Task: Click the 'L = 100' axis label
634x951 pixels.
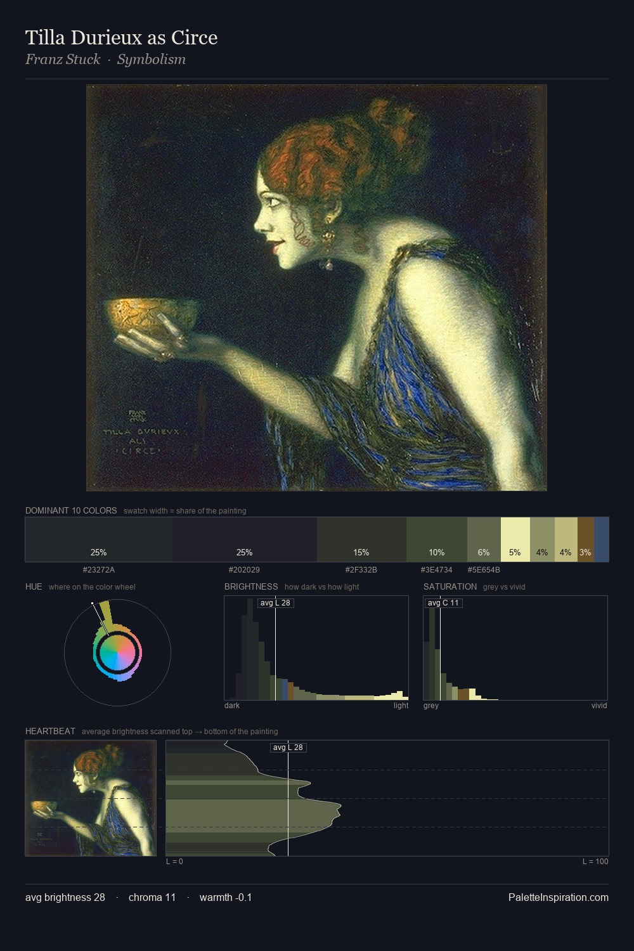Action: tap(595, 862)
